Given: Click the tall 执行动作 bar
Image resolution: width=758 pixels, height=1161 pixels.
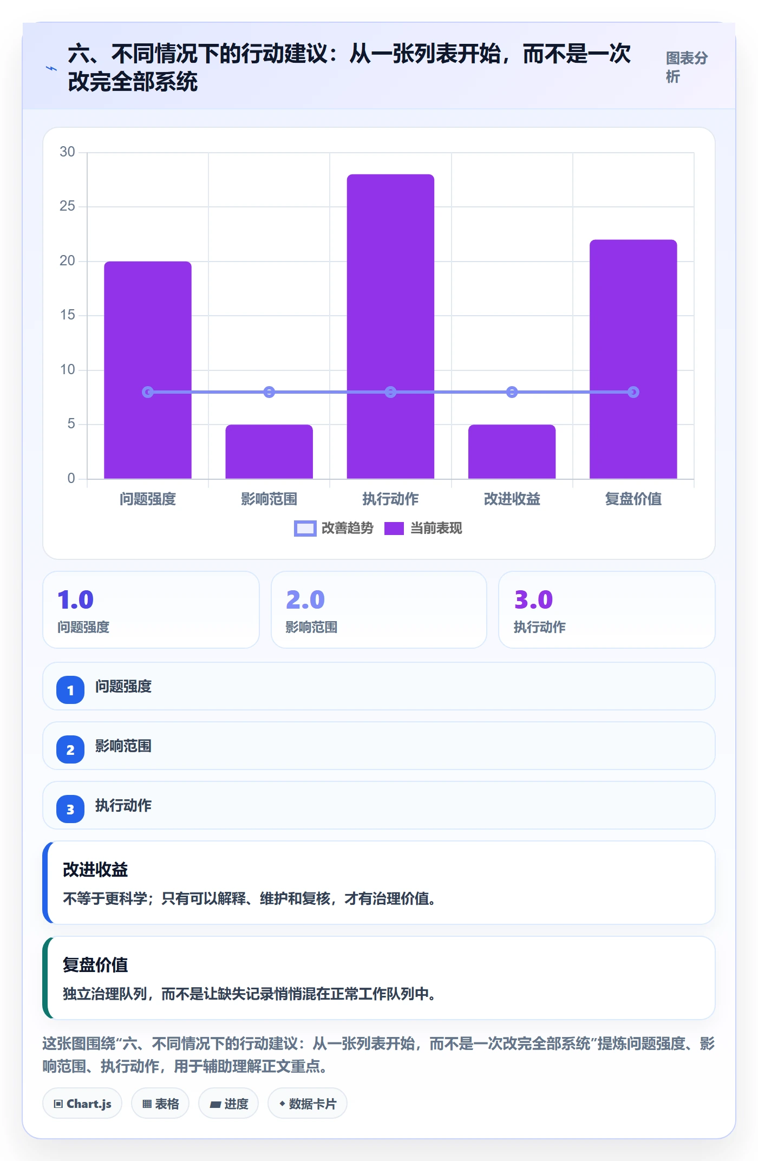Looking at the screenshot, I should [390, 327].
